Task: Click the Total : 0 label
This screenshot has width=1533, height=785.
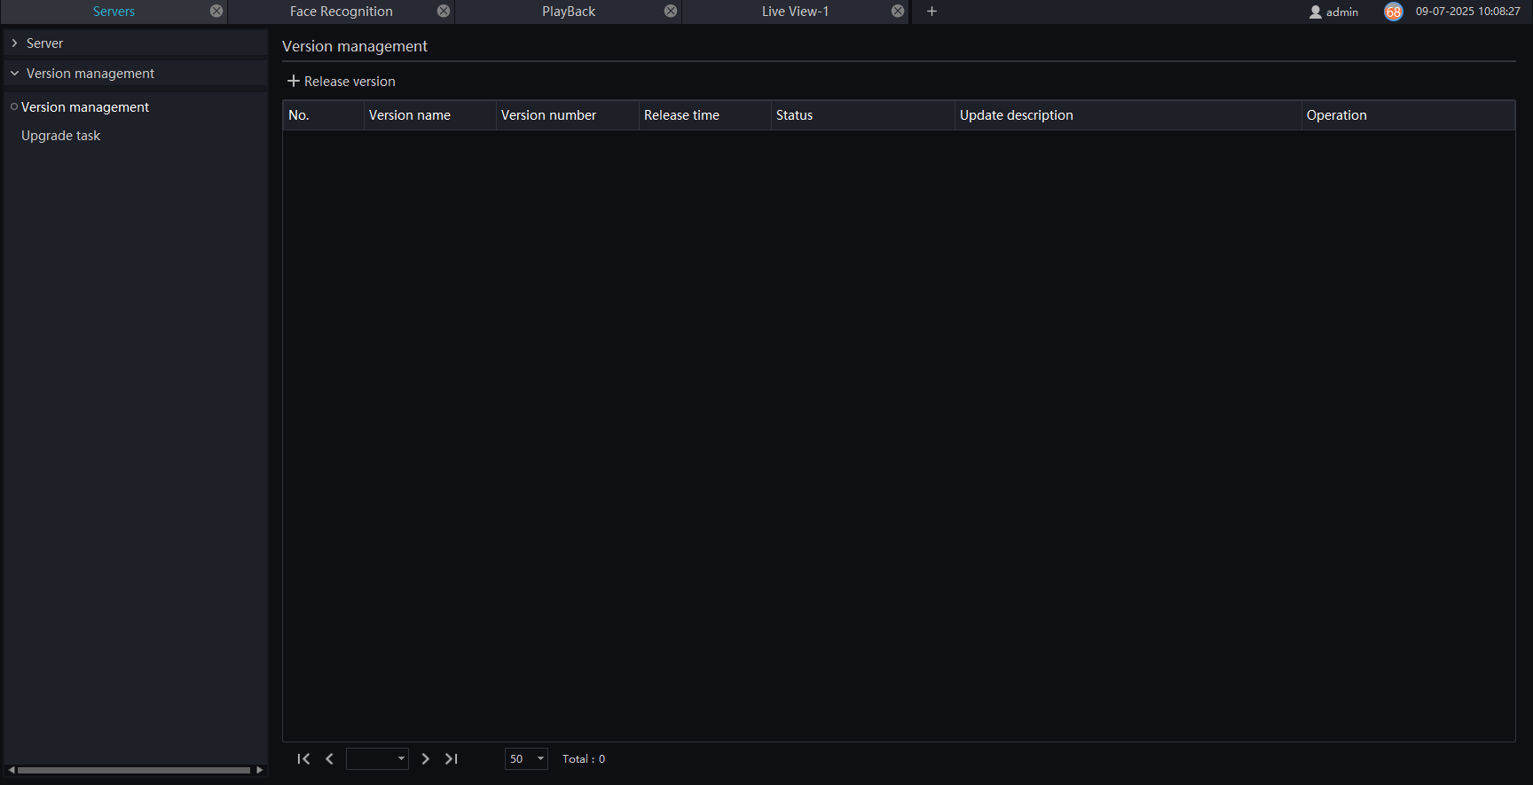Action: point(584,758)
